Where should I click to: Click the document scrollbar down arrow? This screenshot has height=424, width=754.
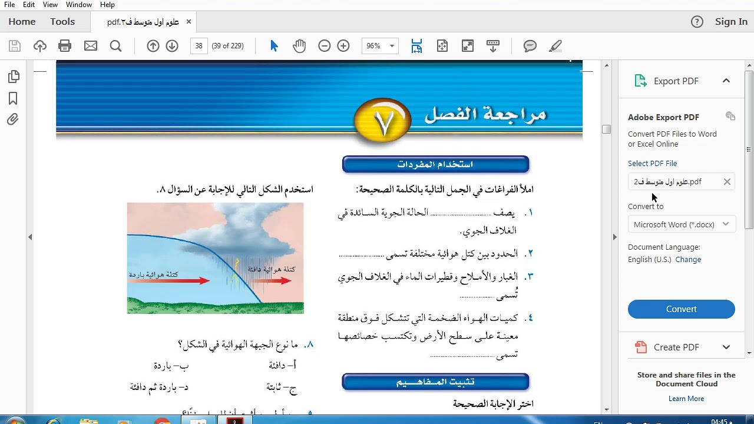tap(607, 409)
